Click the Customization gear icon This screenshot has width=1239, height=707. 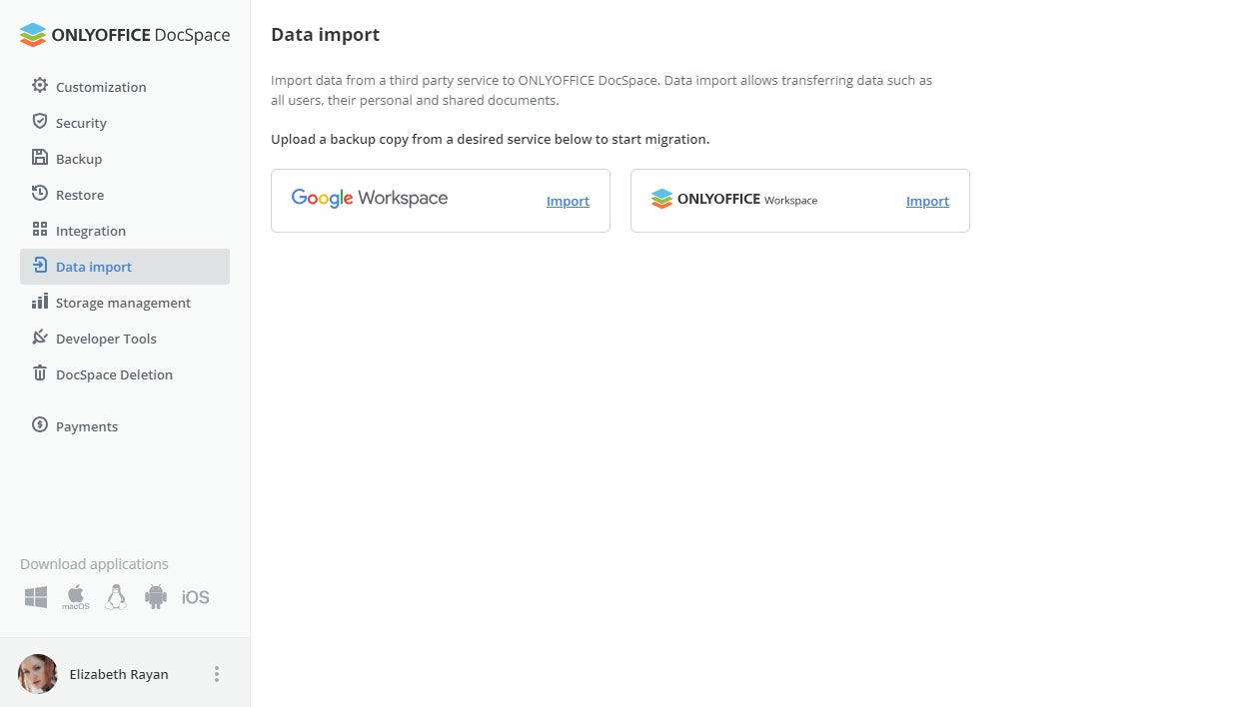tap(40, 86)
